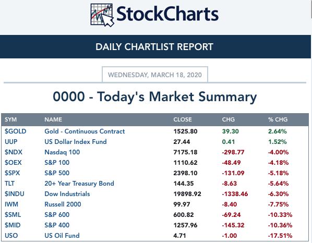The width and height of the screenshot is (312, 243).
Task: Click the $SPX ticker link
Action: (13, 173)
